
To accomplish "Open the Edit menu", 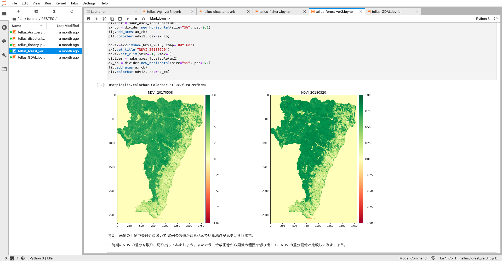I will click(25, 3).
